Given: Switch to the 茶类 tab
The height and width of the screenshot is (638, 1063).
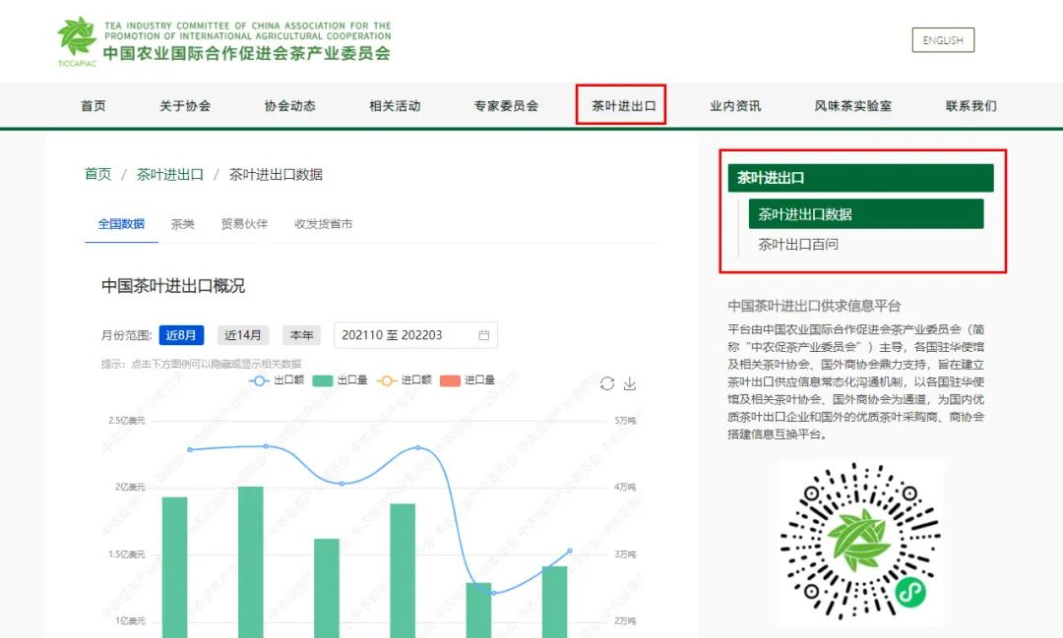Looking at the screenshot, I should [x=183, y=224].
